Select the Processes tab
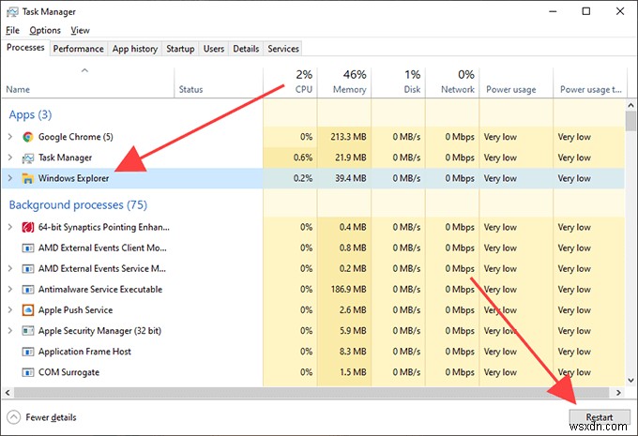The height and width of the screenshot is (436, 638). click(25, 48)
